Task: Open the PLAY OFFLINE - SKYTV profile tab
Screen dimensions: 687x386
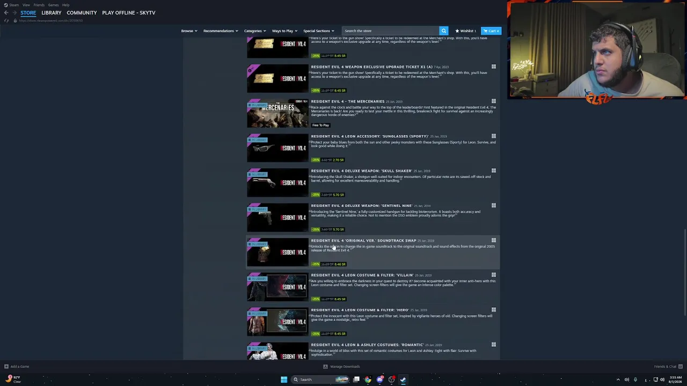Action: (x=129, y=13)
